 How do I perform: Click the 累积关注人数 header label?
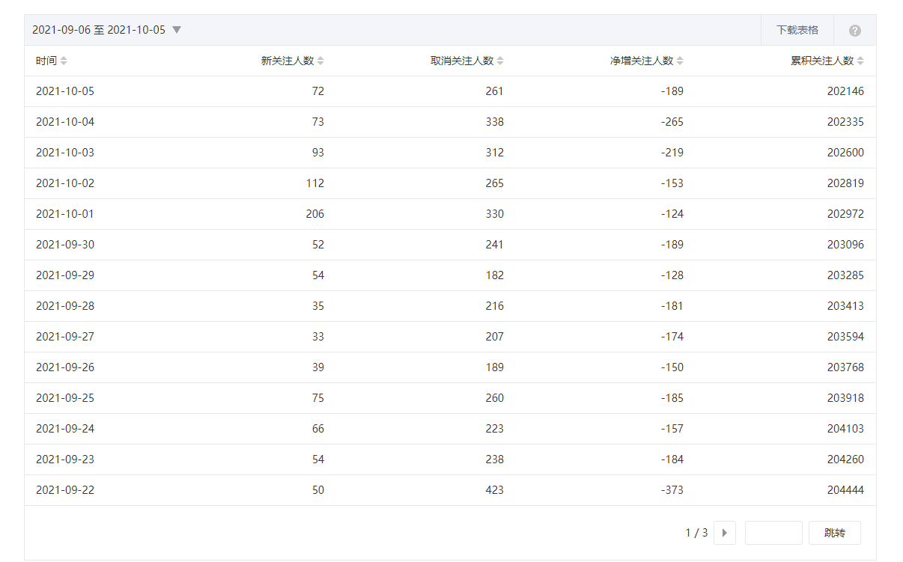pos(821,61)
